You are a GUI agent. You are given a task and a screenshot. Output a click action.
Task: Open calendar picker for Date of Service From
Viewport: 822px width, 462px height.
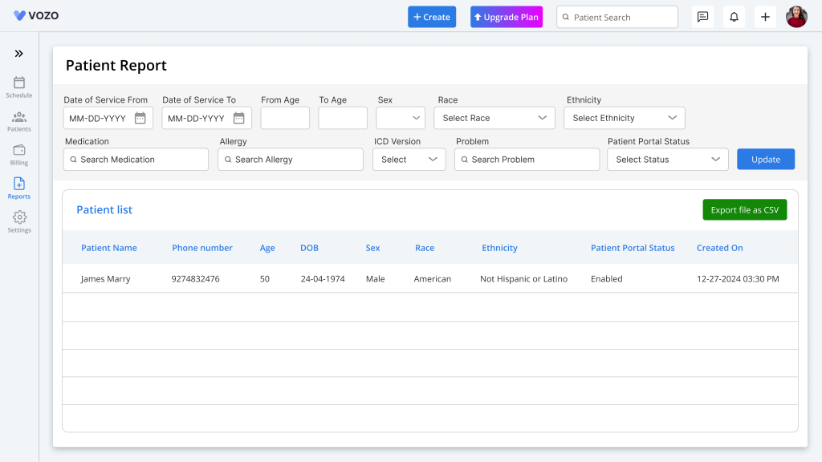tap(140, 118)
